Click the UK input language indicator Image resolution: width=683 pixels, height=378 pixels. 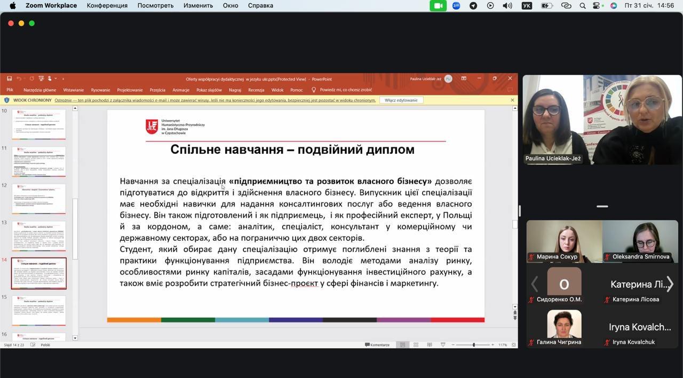tap(527, 5)
